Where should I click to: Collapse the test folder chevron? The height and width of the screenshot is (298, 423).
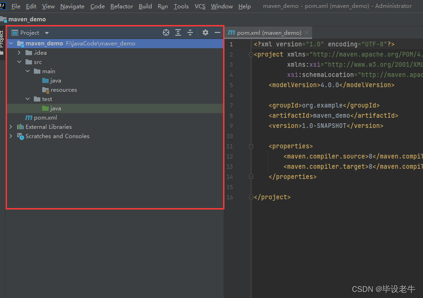point(27,99)
